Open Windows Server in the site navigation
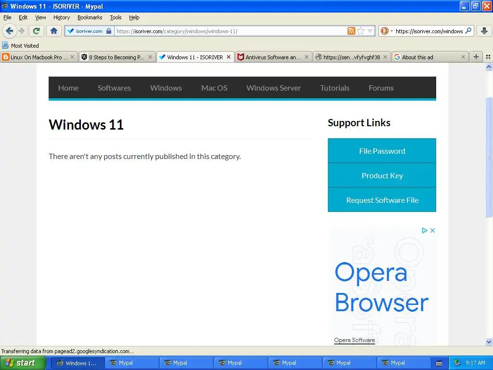 (x=273, y=88)
